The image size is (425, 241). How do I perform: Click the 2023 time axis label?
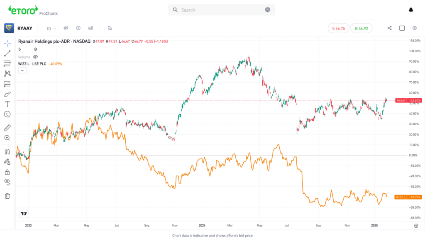tap(28, 225)
